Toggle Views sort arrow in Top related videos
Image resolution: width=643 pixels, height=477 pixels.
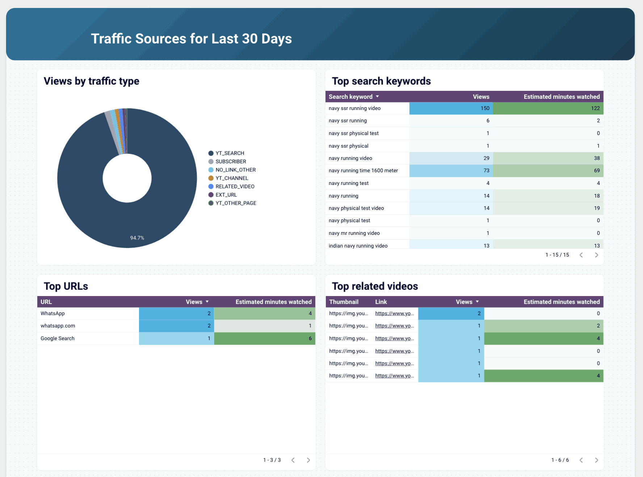coord(477,302)
